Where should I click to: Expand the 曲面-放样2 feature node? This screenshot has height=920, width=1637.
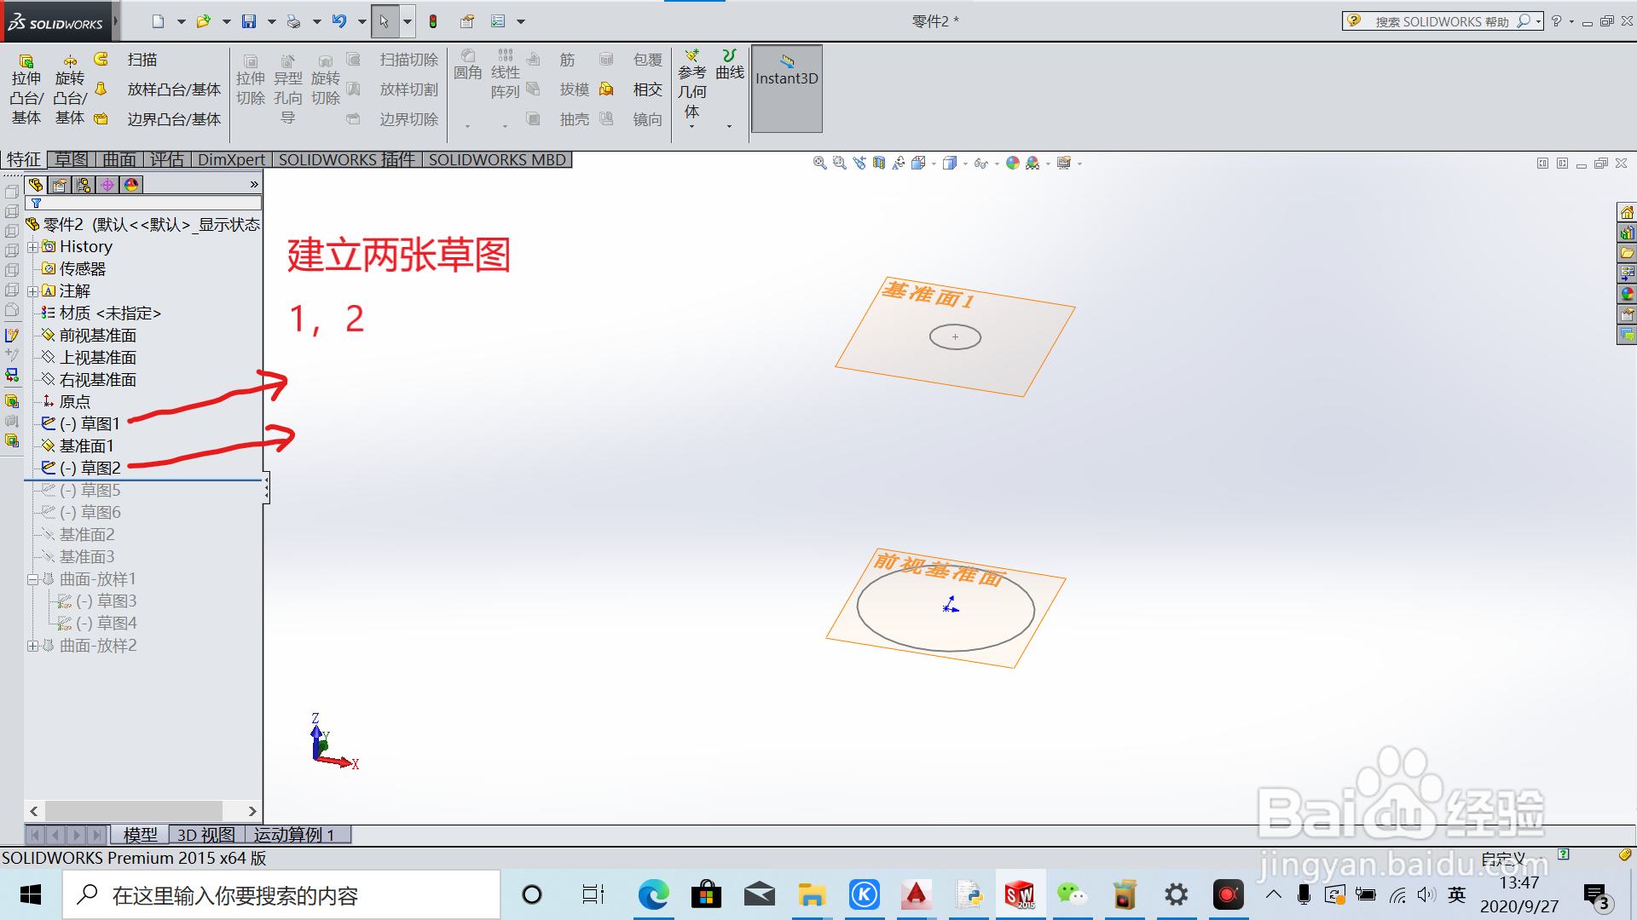click(32, 646)
